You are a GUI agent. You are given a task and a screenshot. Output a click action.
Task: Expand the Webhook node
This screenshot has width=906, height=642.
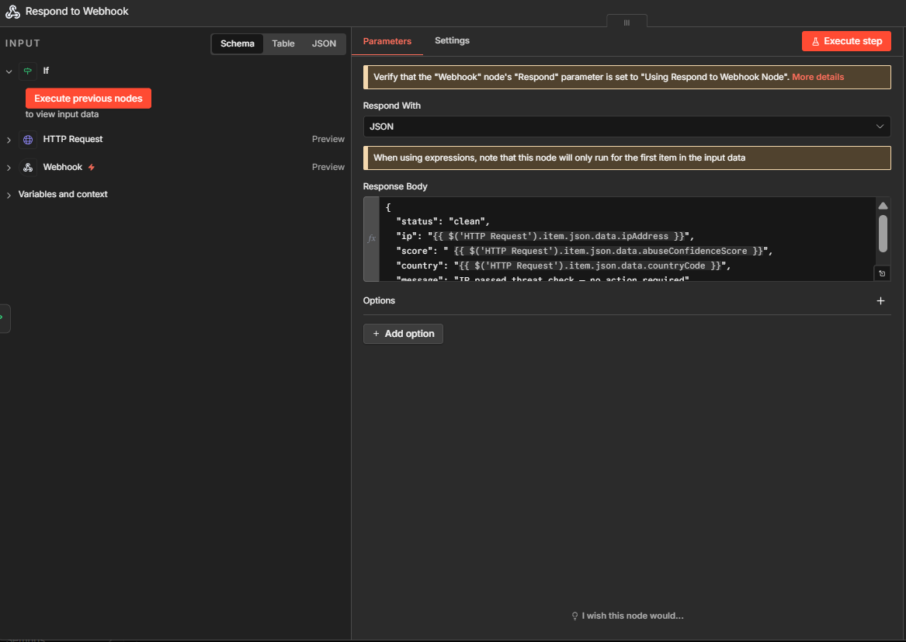point(9,168)
